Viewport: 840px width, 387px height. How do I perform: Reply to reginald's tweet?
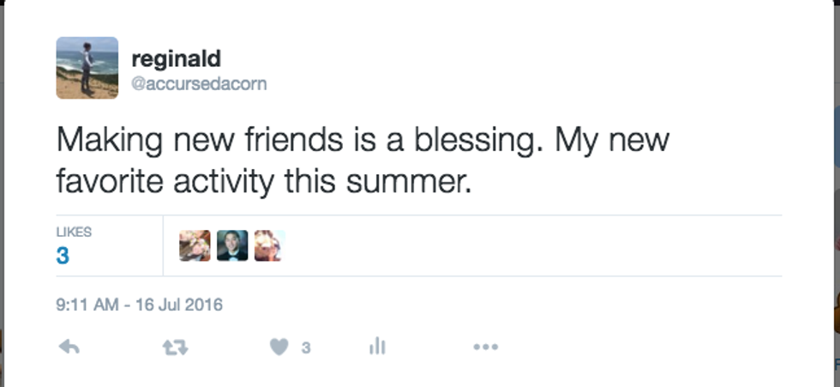(x=69, y=347)
